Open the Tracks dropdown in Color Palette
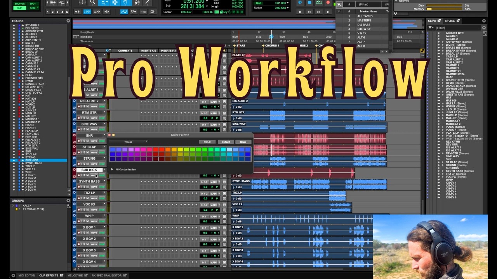Viewport: 497px width, 279px height. click(x=129, y=142)
